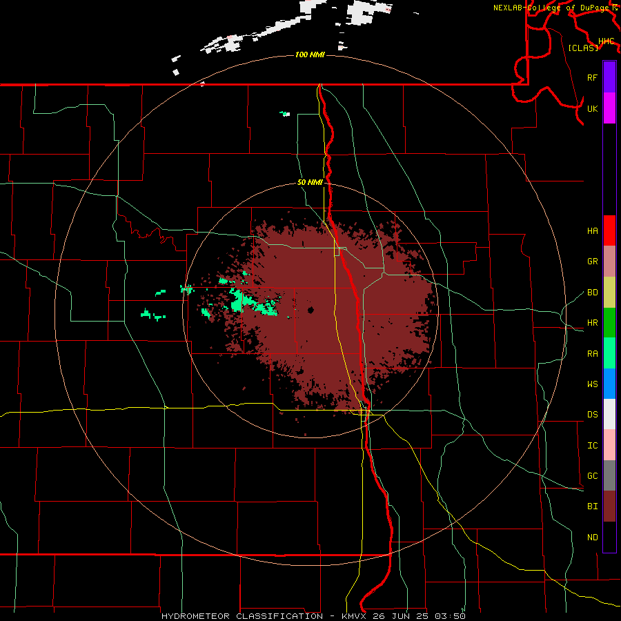621x621 pixels.
Task: Click the RA legend label
Action: click(x=593, y=354)
